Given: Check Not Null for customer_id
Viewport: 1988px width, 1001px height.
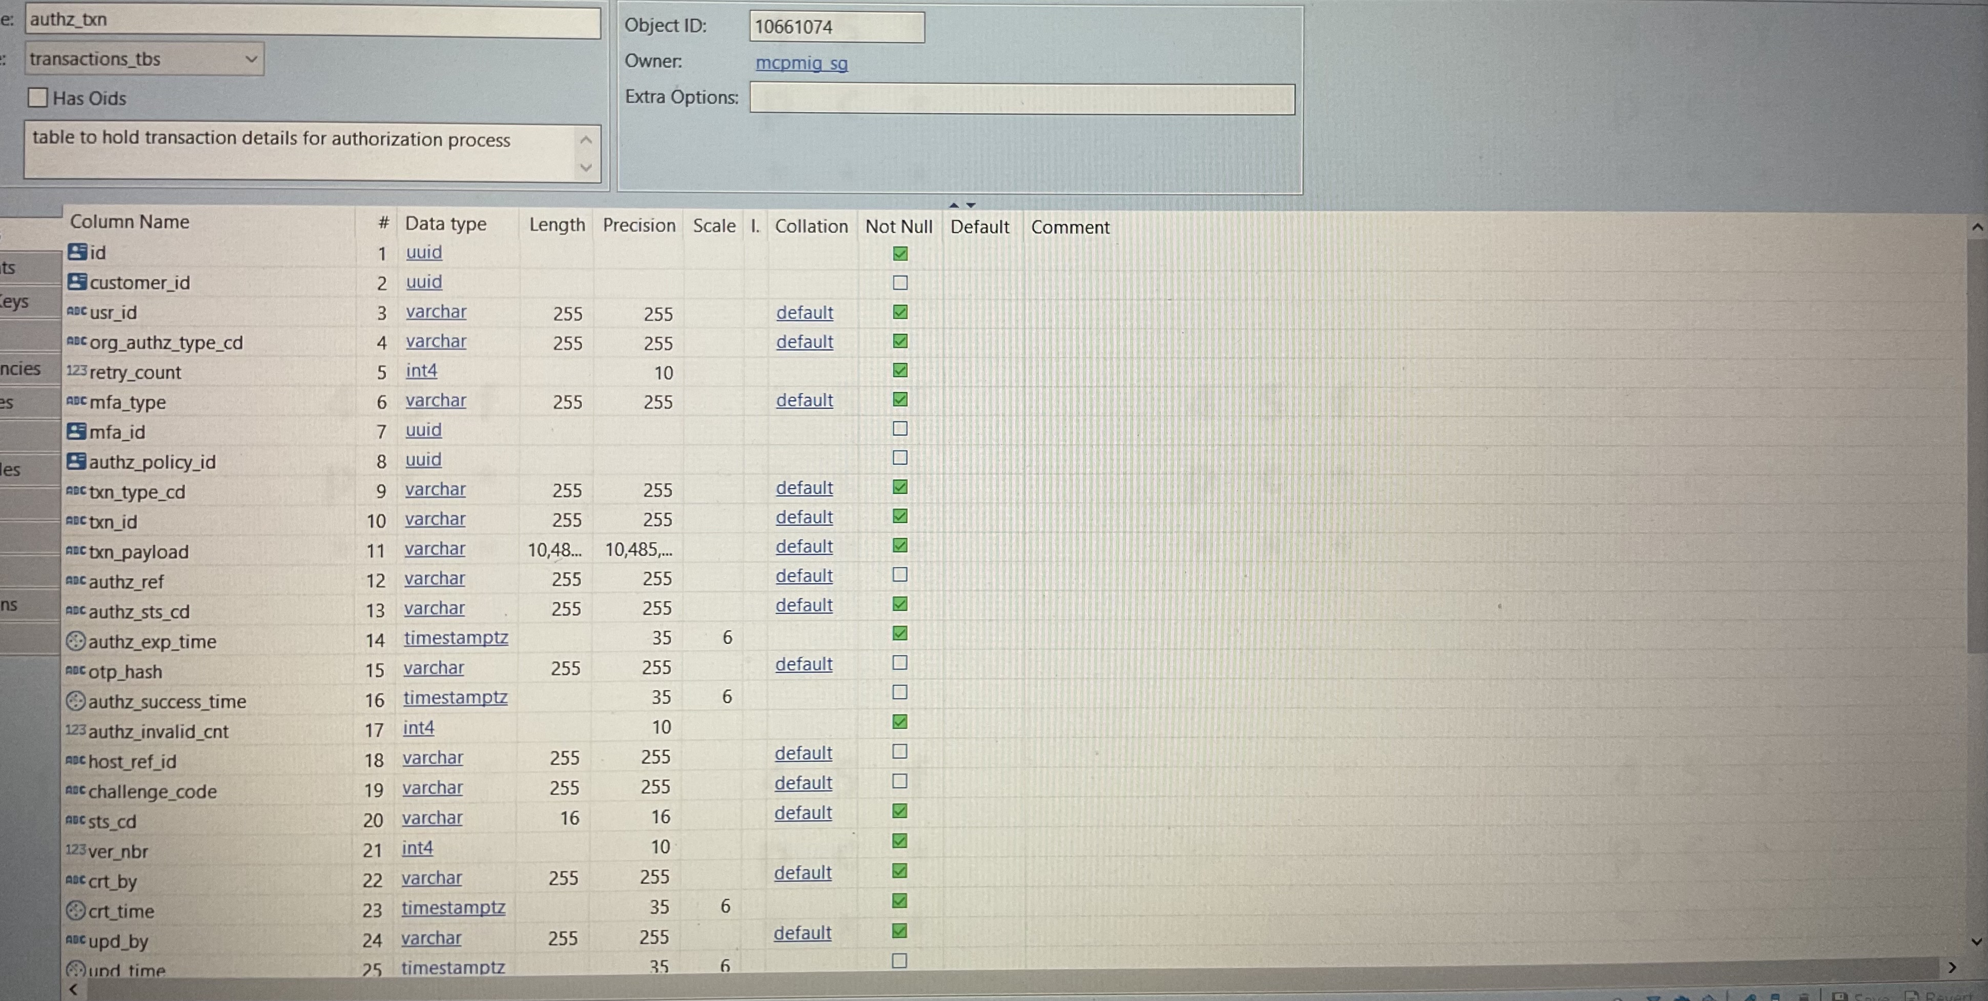Looking at the screenshot, I should point(900,282).
